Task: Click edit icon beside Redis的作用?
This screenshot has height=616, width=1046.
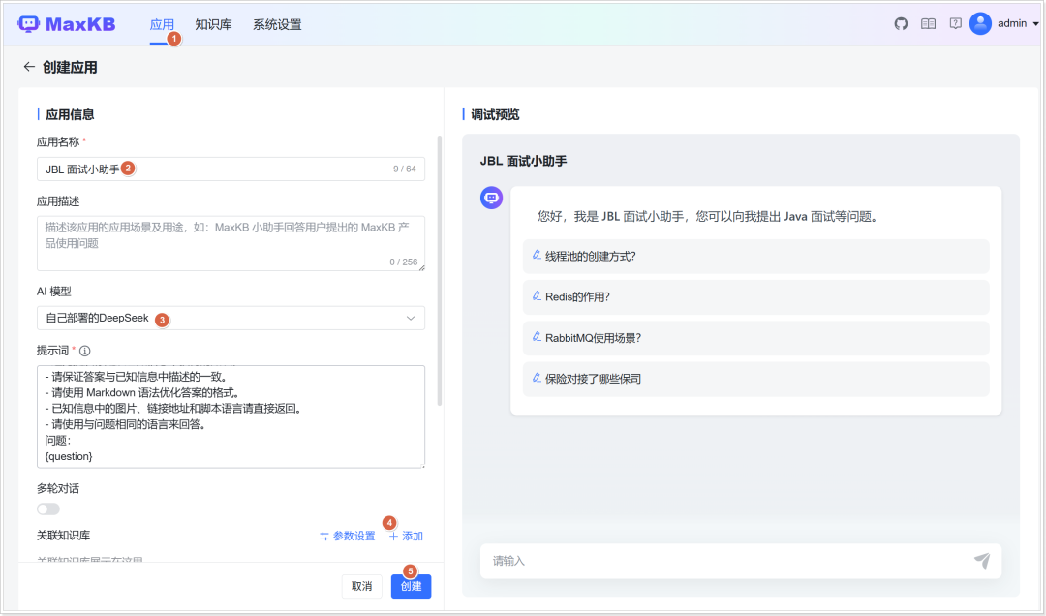Action: coord(537,296)
